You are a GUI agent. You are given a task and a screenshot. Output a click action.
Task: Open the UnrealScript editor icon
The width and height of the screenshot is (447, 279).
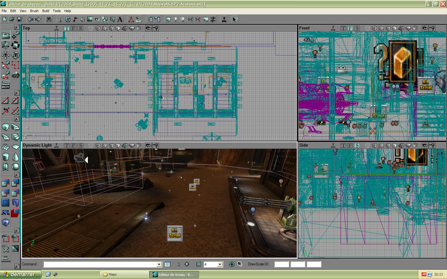click(138, 19)
